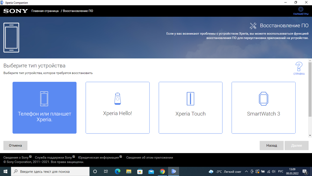Open Сведения об этом приложении link
The image size is (312, 176).
click(149, 157)
